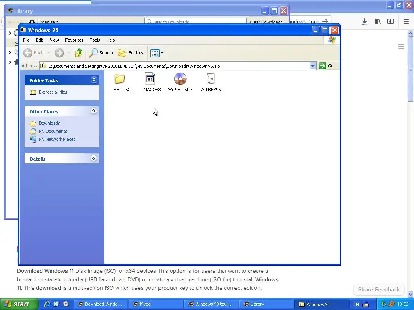Screen dimensions: 414x310
Task: Switch to Download Windo... taskbar button
Action: (x=100, y=304)
